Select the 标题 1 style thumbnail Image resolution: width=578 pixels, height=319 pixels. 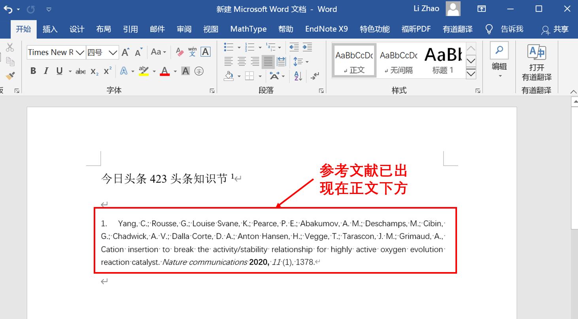[442, 59]
